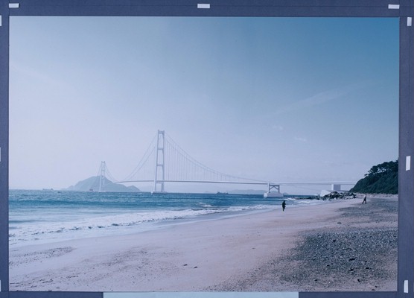414x298 pixels.
Task: Click the tall near suspension bridge tower
Action: click(159, 161)
